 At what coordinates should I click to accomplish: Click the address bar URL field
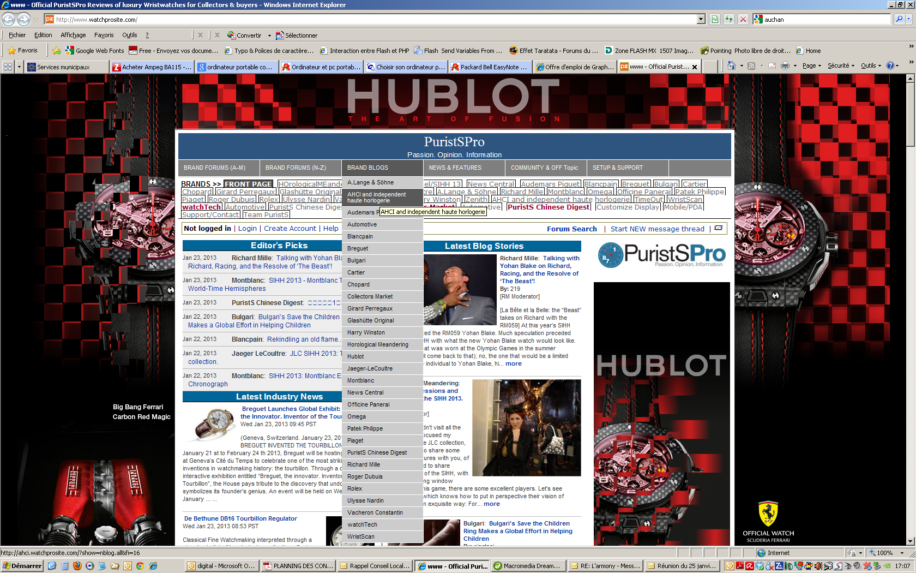tap(371, 19)
